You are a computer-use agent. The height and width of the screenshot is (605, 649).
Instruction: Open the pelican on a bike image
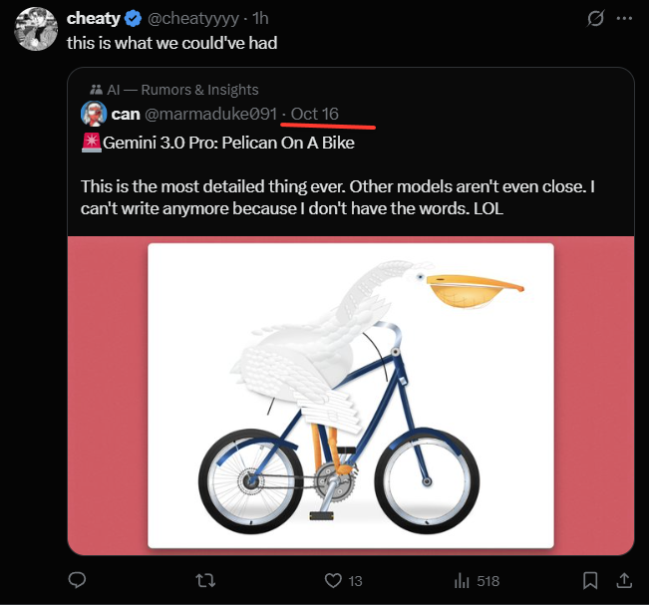tap(350, 395)
